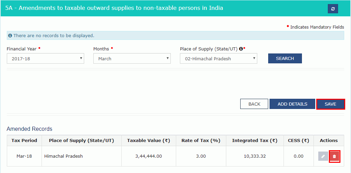
Task: Click the refresh icon in the header
Action: pyautogui.click(x=333, y=9)
